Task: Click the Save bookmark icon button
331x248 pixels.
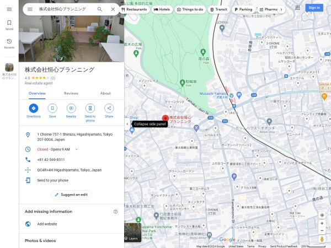Action: point(52,108)
